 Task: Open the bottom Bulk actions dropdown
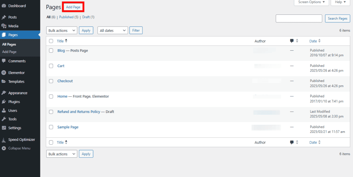point(62,154)
